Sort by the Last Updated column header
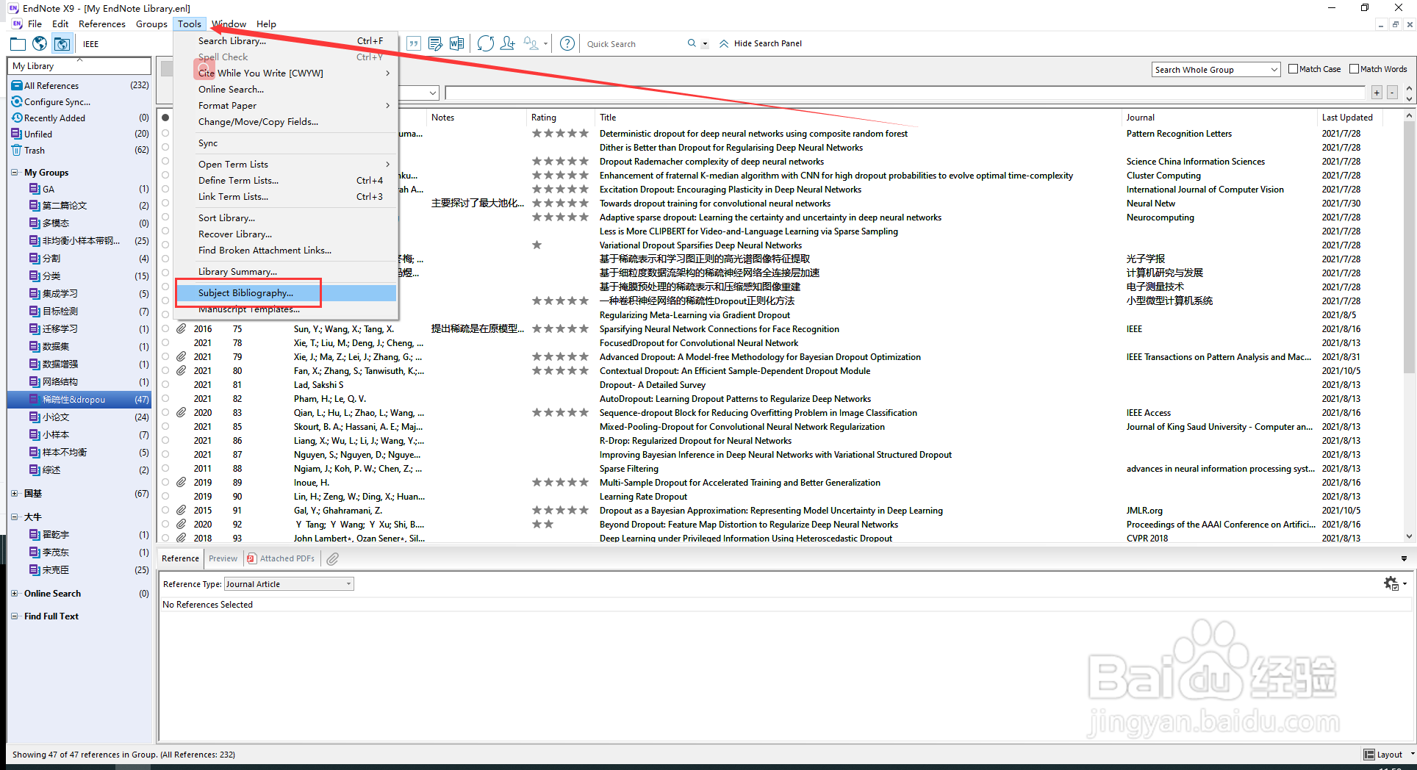 [x=1350, y=118]
